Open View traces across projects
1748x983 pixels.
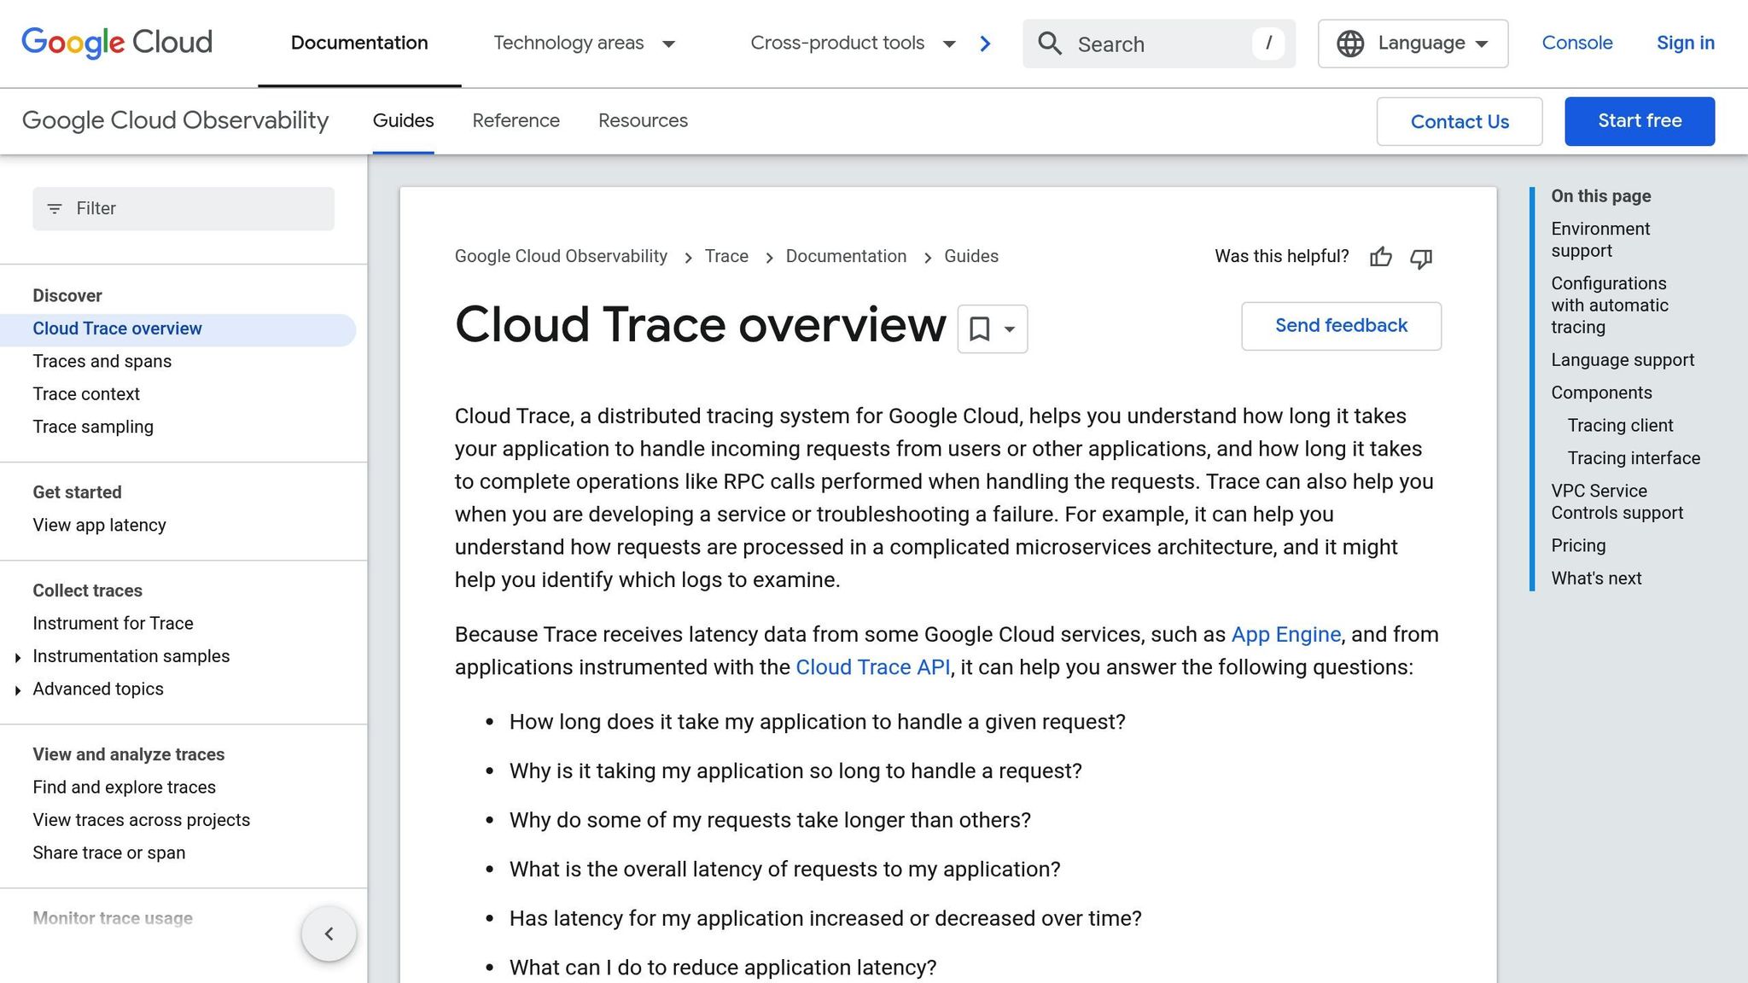pyautogui.click(x=141, y=821)
